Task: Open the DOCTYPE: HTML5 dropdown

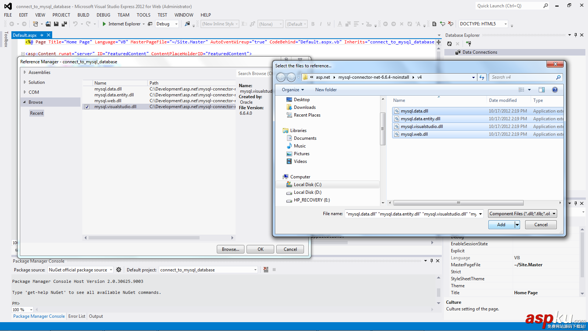Action: [506, 24]
